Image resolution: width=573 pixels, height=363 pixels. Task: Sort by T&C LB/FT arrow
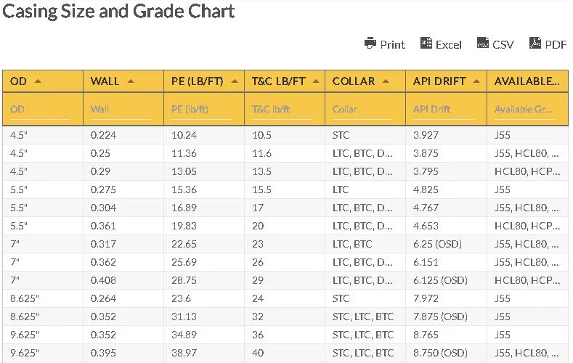314,81
